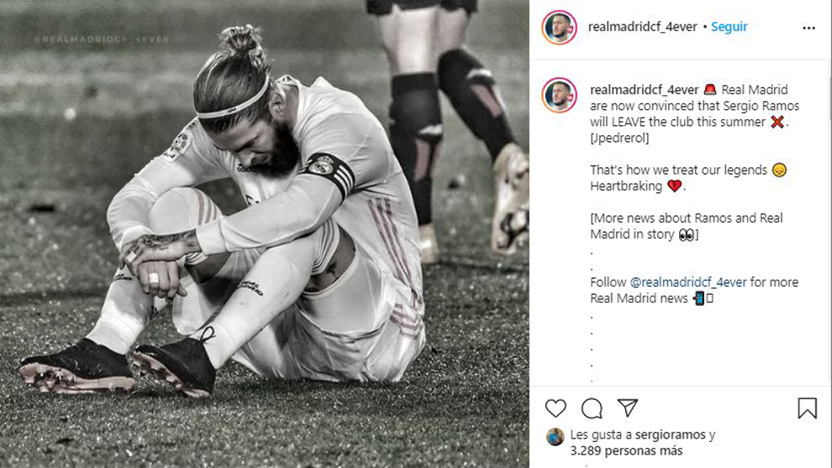
Task: Save post with bookmark icon
Action: 807,408
